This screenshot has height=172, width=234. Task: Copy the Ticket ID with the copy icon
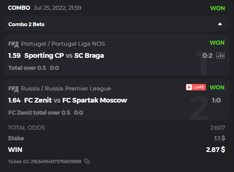[87, 161]
